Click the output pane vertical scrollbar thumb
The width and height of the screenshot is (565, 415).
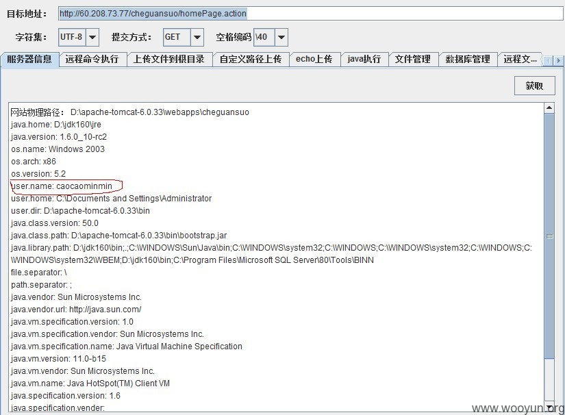tap(549, 236)
